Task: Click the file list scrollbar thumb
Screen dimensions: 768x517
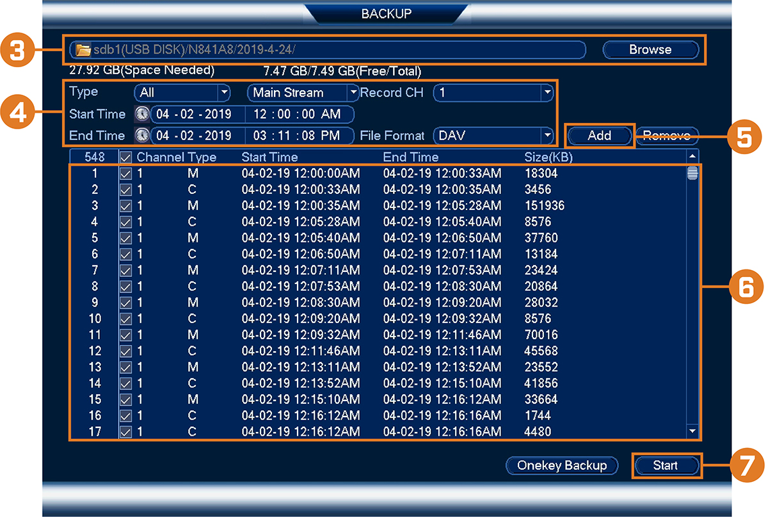Action: pos(692,173)
